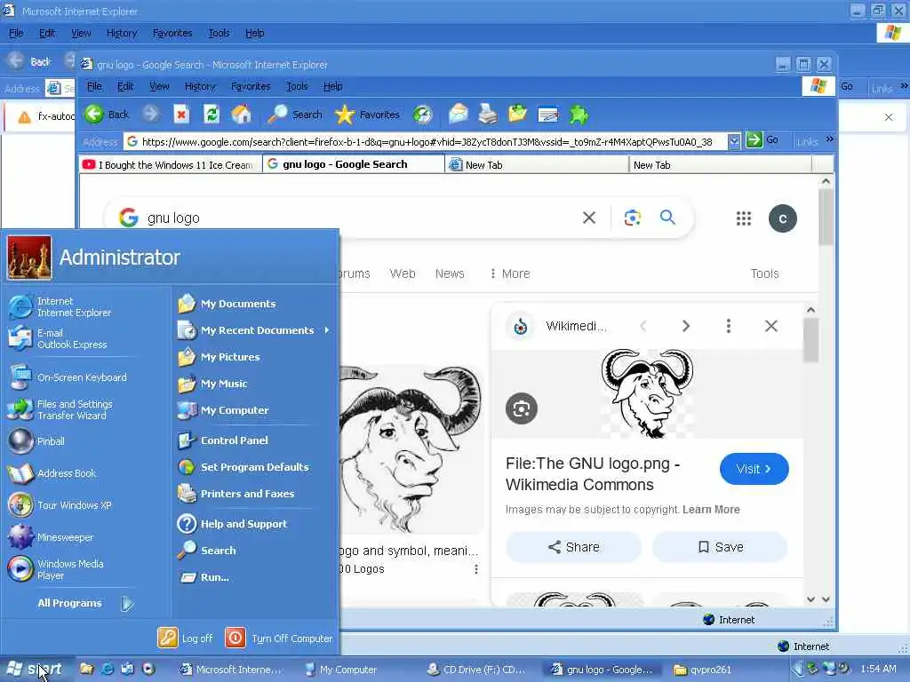
Task: Switch to the News results tab
Action: pos(450,274)
